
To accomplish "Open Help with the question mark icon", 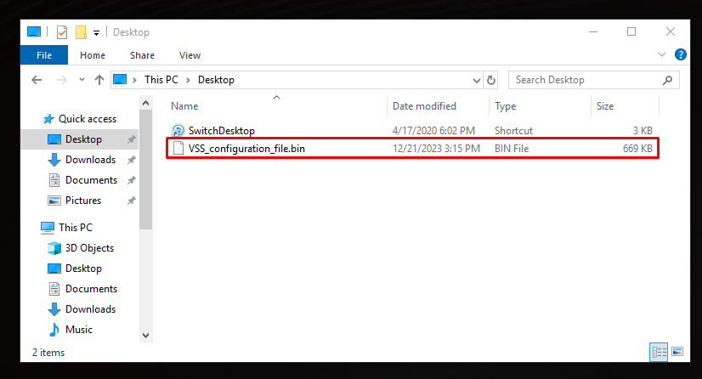I will (681, 54).
